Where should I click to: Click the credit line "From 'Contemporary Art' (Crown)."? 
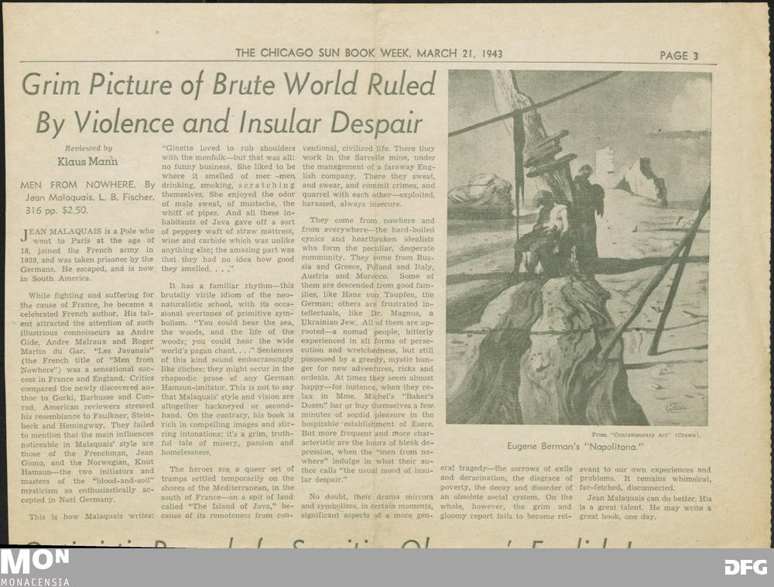[646, 435]
